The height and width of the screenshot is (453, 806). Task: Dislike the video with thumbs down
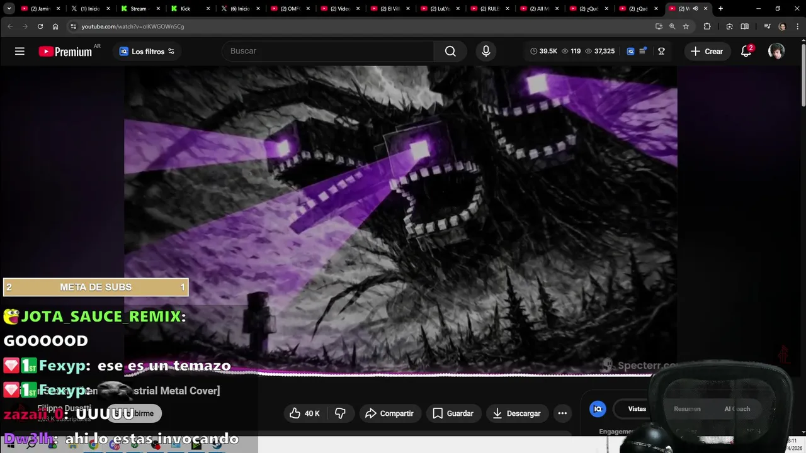(341, 413)
